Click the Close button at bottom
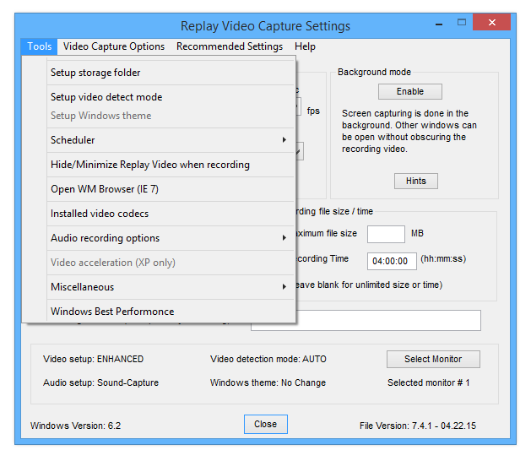531x461 pixels. (265, 424)
